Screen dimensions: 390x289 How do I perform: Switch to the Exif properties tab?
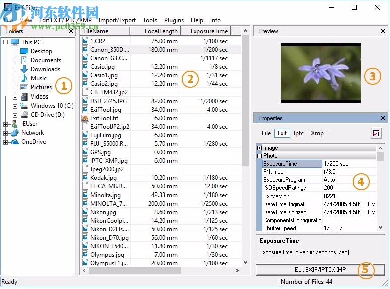[282, 133]
